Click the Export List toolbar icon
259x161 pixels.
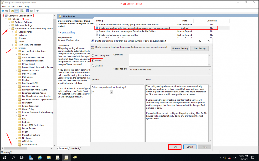pos(22,11)
